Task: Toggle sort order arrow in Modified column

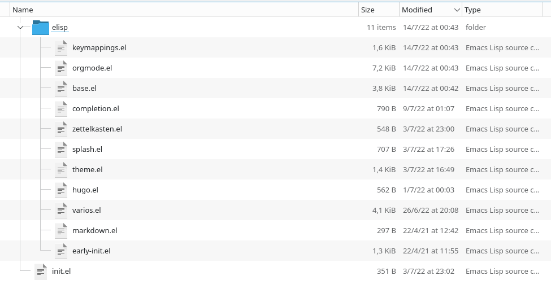Action: [457, 10]
